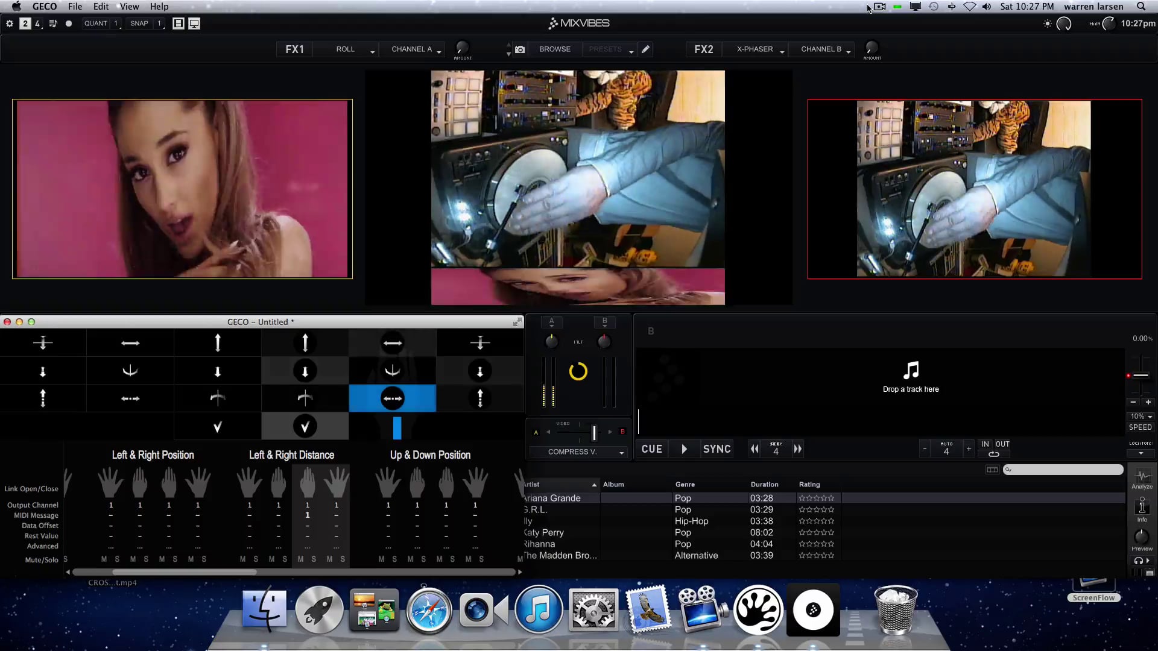Open the PRESETS dropdown

[x=610, y=49]
